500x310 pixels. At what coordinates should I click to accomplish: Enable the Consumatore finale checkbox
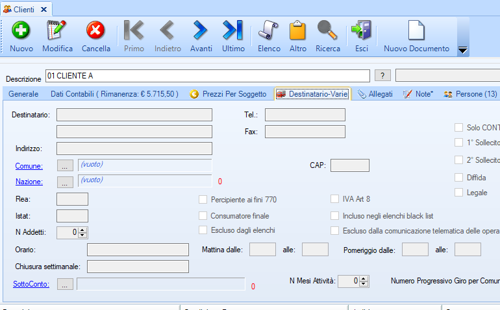tap(203, 216)
